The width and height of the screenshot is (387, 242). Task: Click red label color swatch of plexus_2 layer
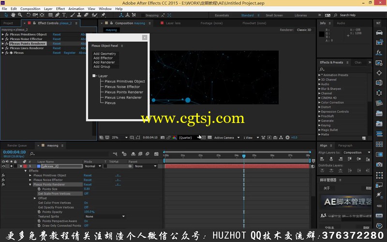(x=25, y=166)
